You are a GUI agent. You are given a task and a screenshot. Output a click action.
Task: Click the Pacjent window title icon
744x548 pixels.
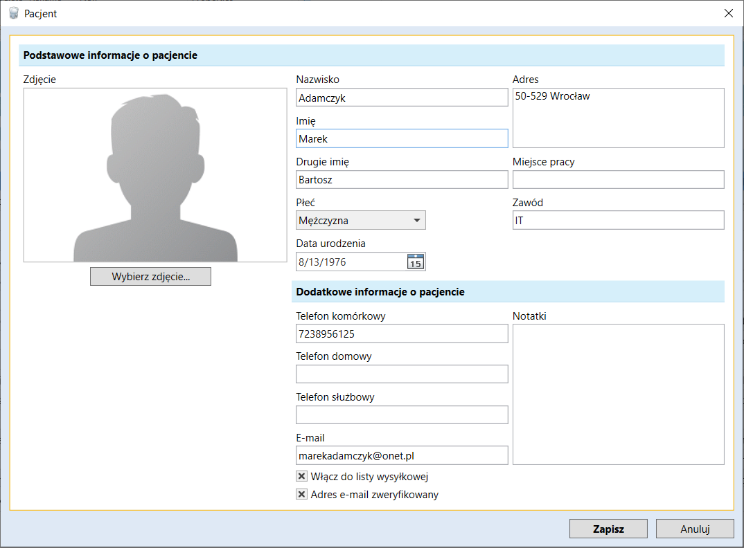point(13,13)
